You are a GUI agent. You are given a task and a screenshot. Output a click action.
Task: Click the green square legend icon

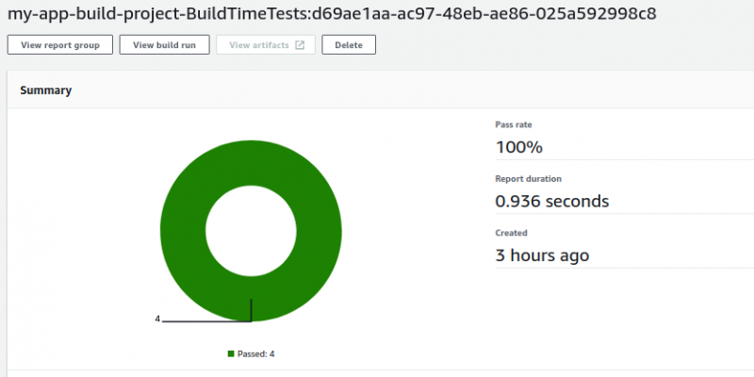point(230,354)
